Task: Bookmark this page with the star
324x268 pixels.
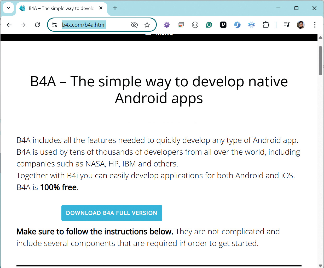Action: (147, 25)
